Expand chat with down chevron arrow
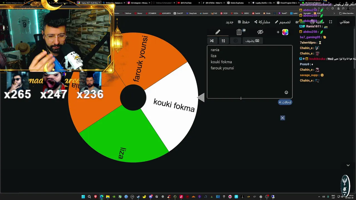This screenshot has width=356, height=200. (348, 165)
